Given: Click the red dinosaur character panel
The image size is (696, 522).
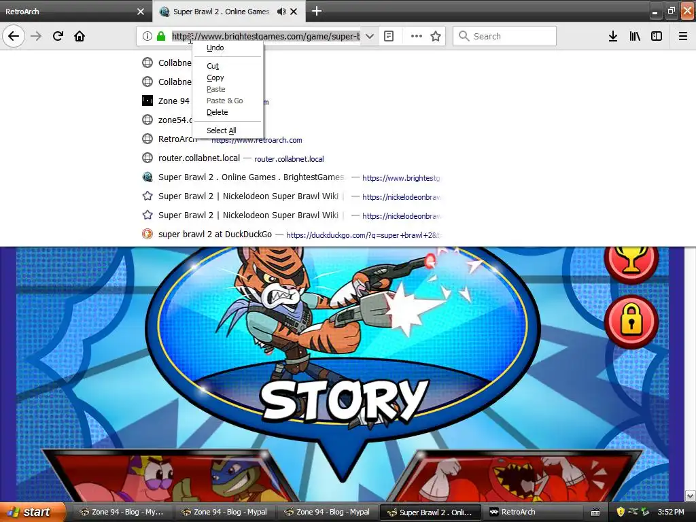Looking at the screenshot, I should [515, 475].
